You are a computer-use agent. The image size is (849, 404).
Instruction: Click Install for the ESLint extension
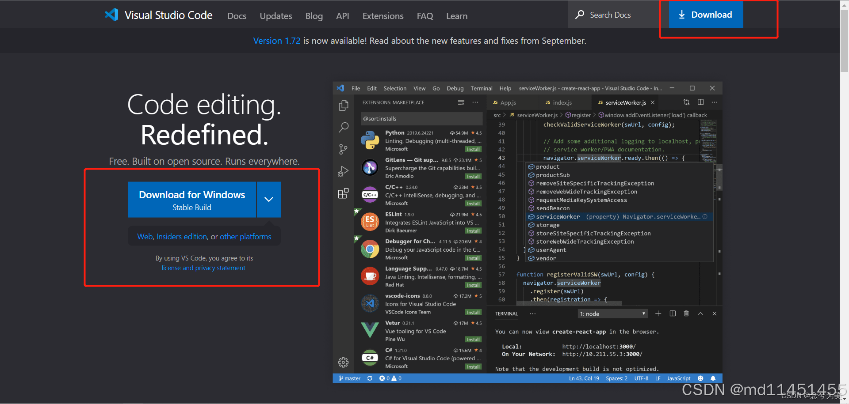(x=473, y=231)
